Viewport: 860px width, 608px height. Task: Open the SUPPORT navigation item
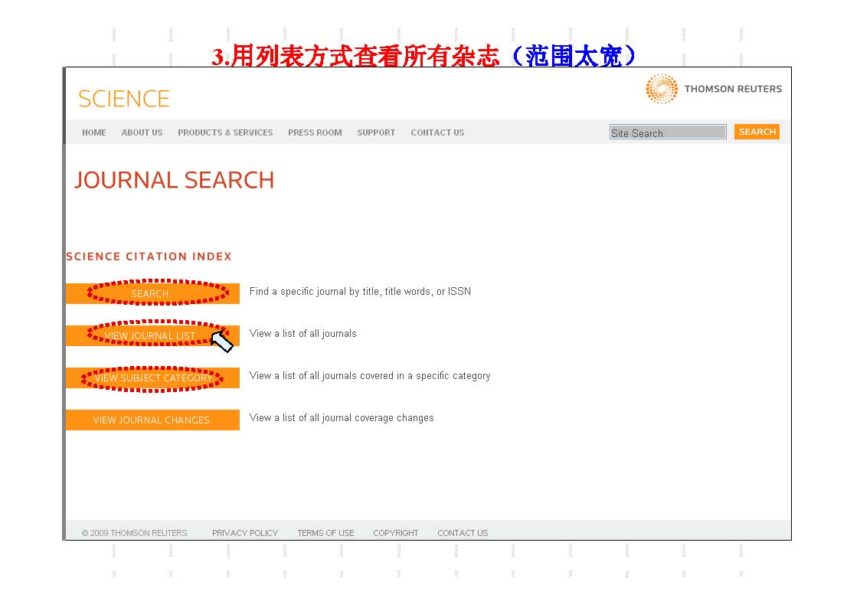tap(376, 132)
